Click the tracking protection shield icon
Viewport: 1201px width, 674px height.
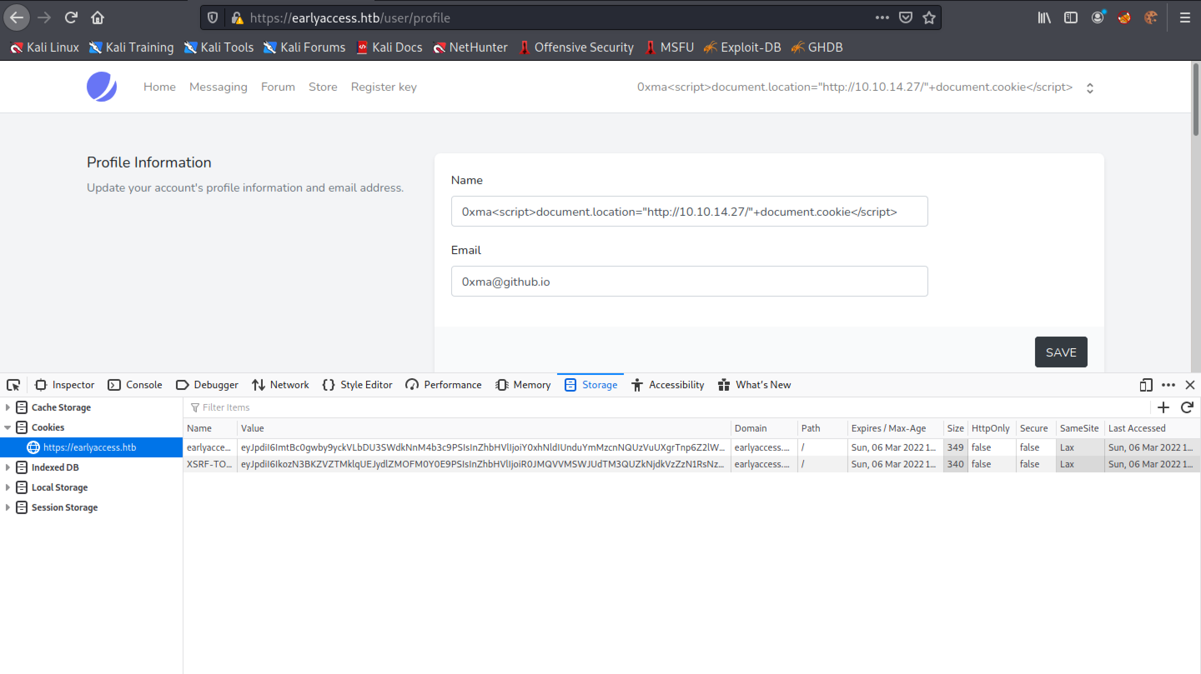(213, 17)
